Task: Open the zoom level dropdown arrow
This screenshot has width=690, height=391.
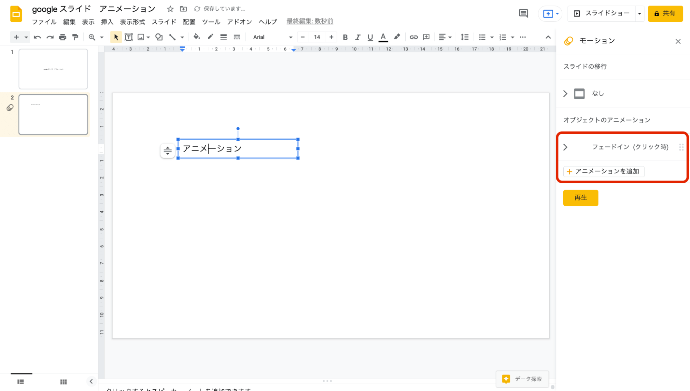Action: tap(102, 37)
